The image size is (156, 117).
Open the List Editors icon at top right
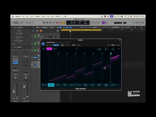click(134, 23)
